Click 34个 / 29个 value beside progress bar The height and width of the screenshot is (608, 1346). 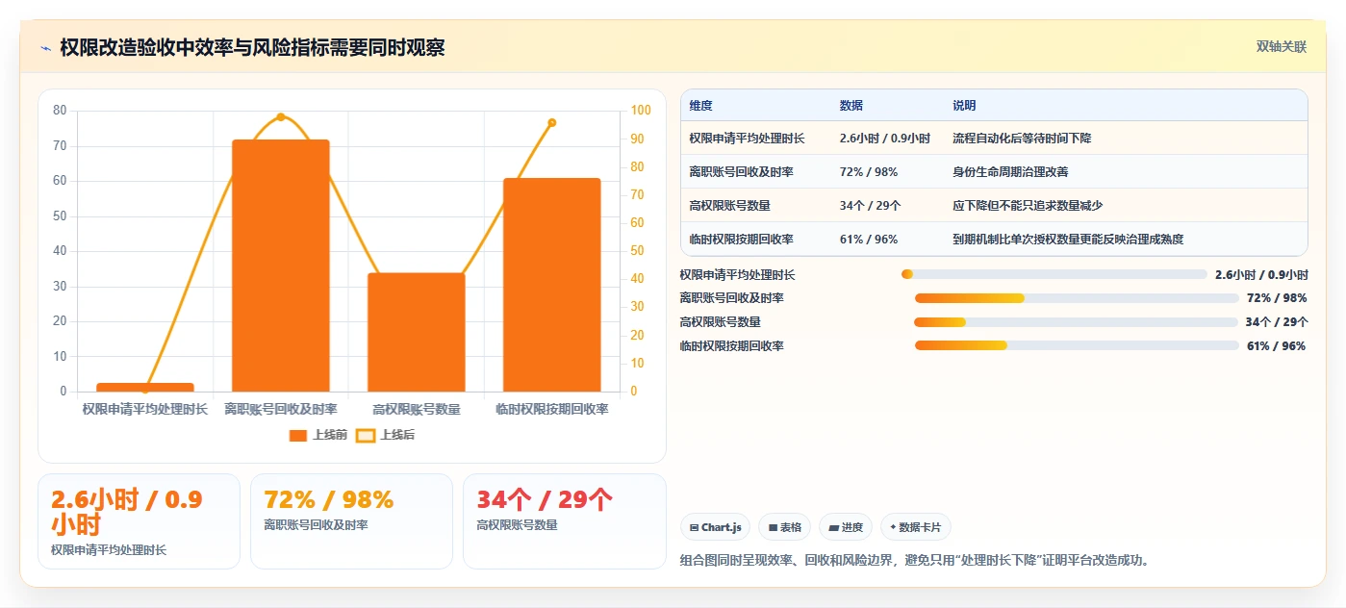[x=1276, y=322]
